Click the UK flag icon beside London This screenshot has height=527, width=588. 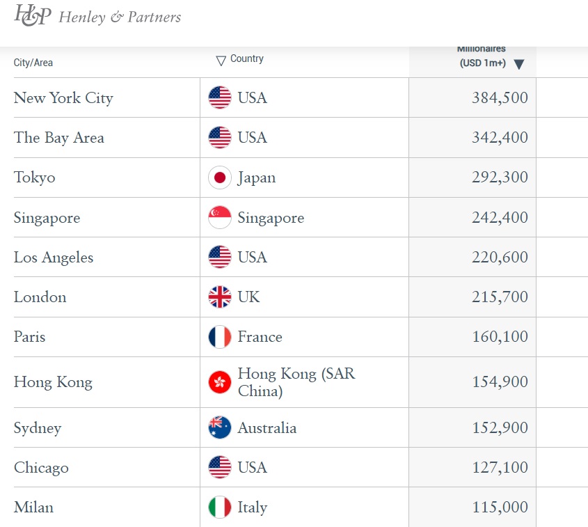[220, 297]
